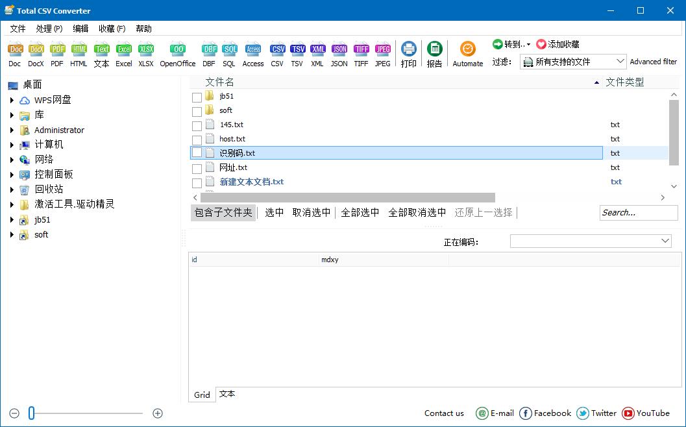Expand the 计算机 tree node
The height and width of the screenshot is (427, 686).
[x=12, y=145]
